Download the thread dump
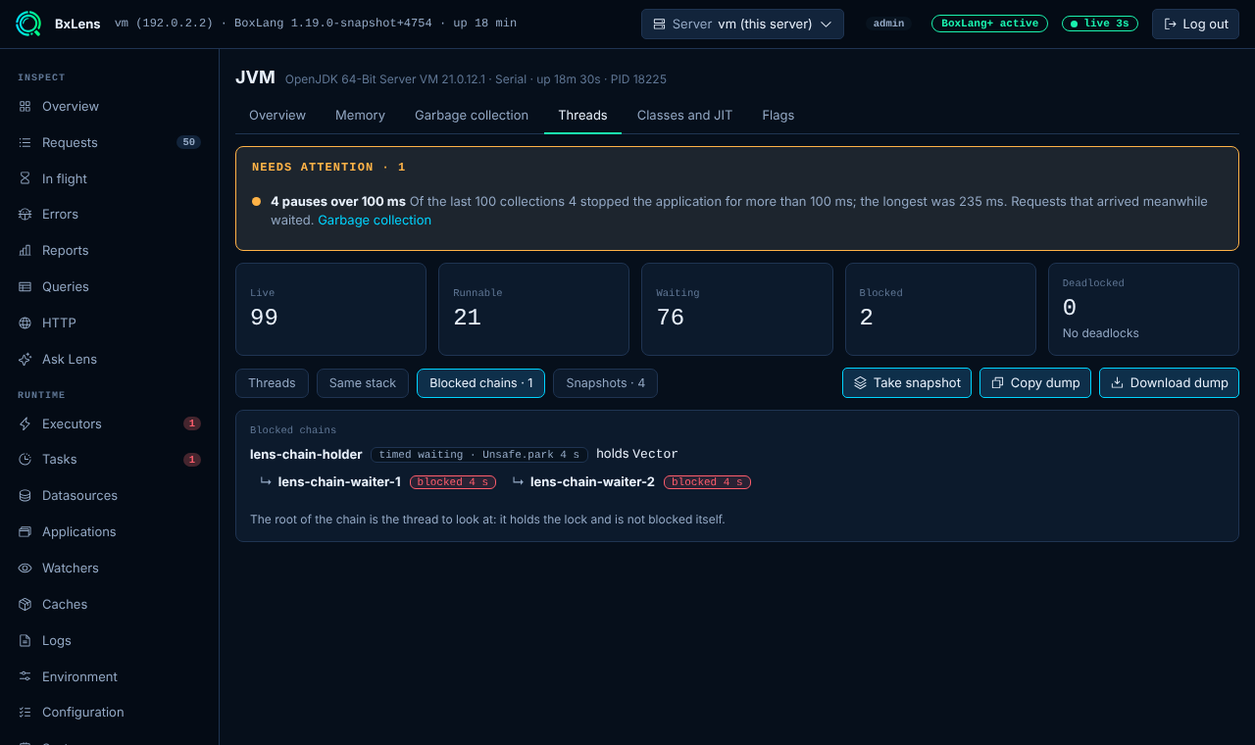This screenshot has width=1255, height=745. [1169, 383]
